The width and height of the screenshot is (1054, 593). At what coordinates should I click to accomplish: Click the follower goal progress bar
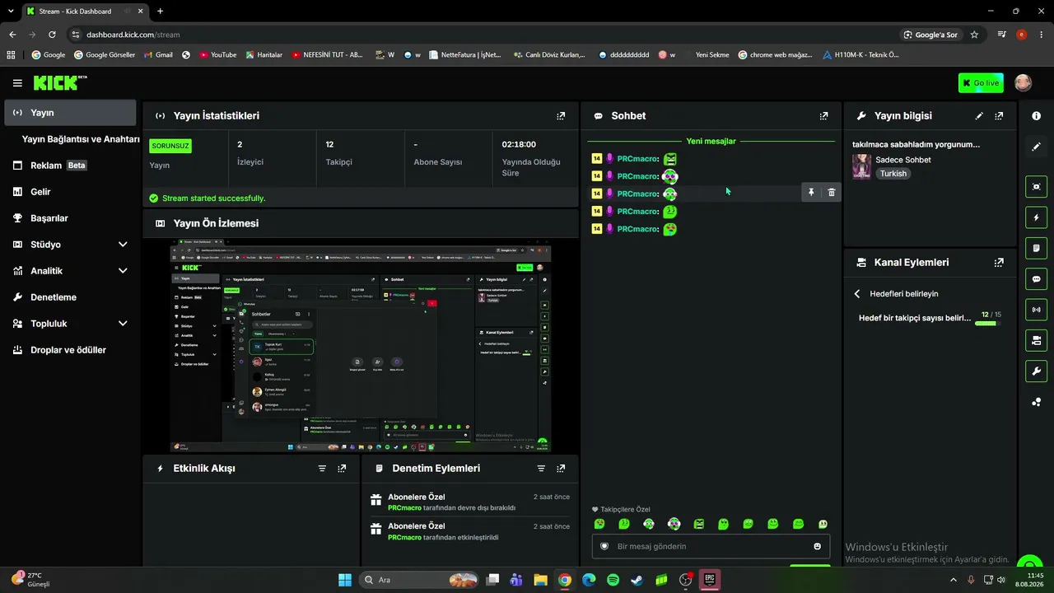986,324
